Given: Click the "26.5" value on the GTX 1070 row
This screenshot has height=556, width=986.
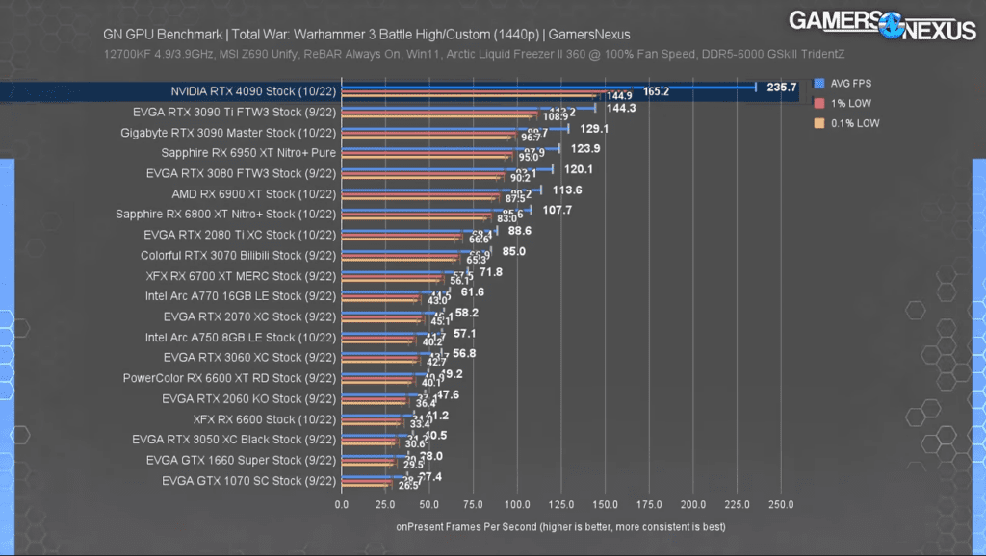Looking at the screenshot, I should click(x=408, y=486).
